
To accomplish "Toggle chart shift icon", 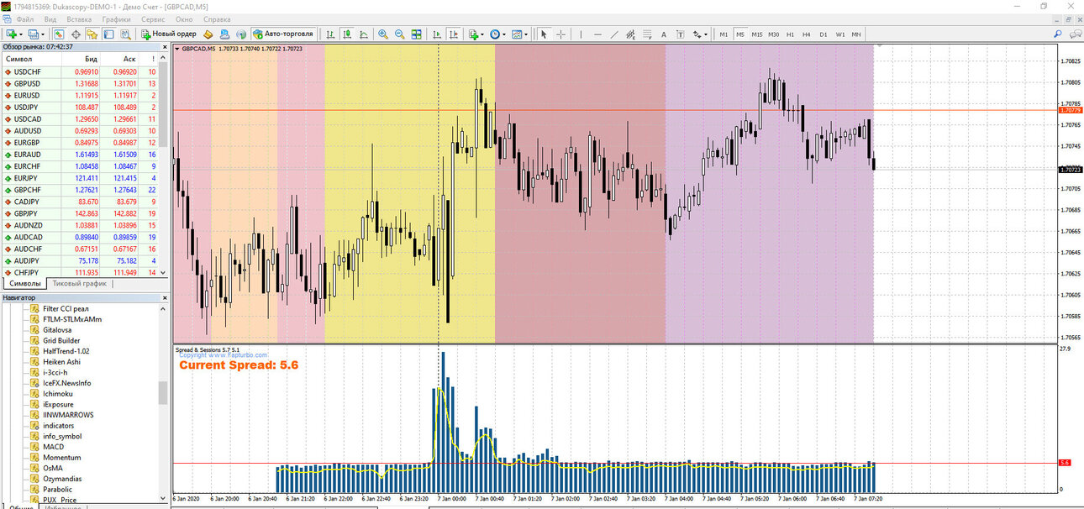I will 453,34.
